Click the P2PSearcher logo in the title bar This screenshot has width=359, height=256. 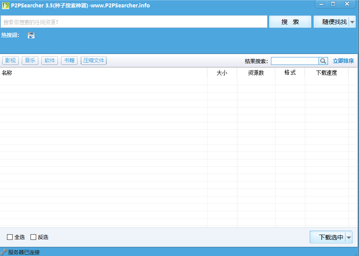coord(6,5)
